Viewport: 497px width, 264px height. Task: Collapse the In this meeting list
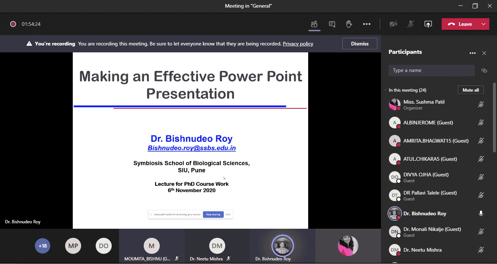click(x=386, y=90)
